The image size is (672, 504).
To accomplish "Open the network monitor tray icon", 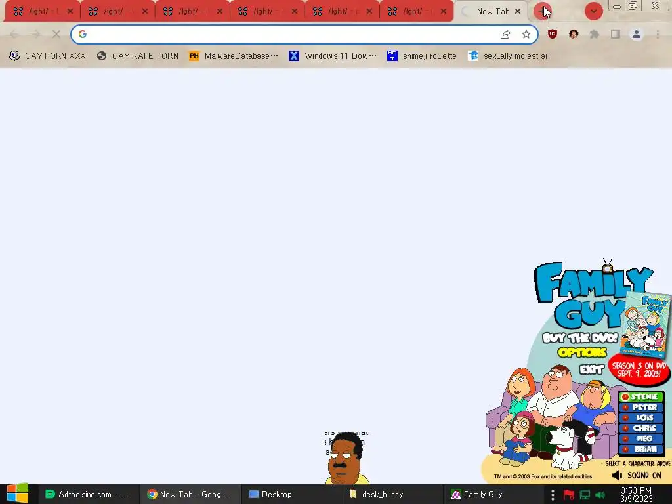I will [585, 495].
